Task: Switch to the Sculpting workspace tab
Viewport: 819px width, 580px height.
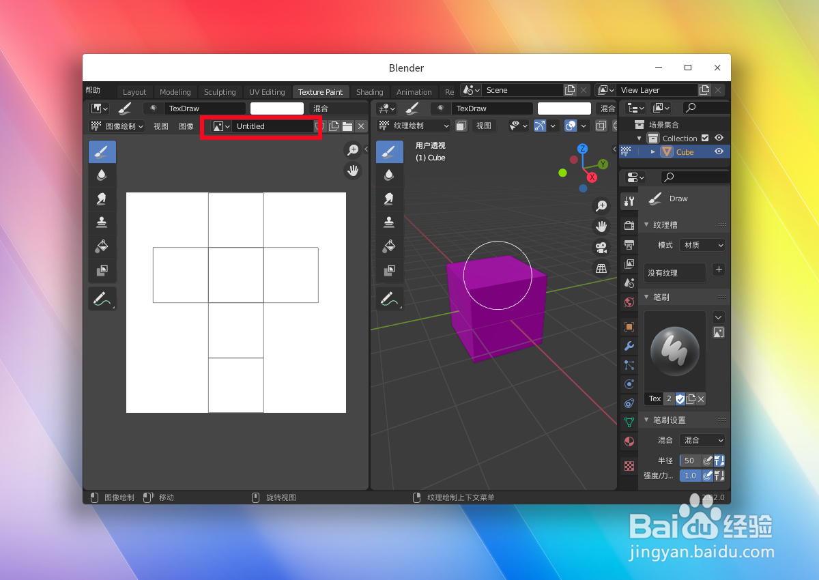Action: (x=220, y=92)
